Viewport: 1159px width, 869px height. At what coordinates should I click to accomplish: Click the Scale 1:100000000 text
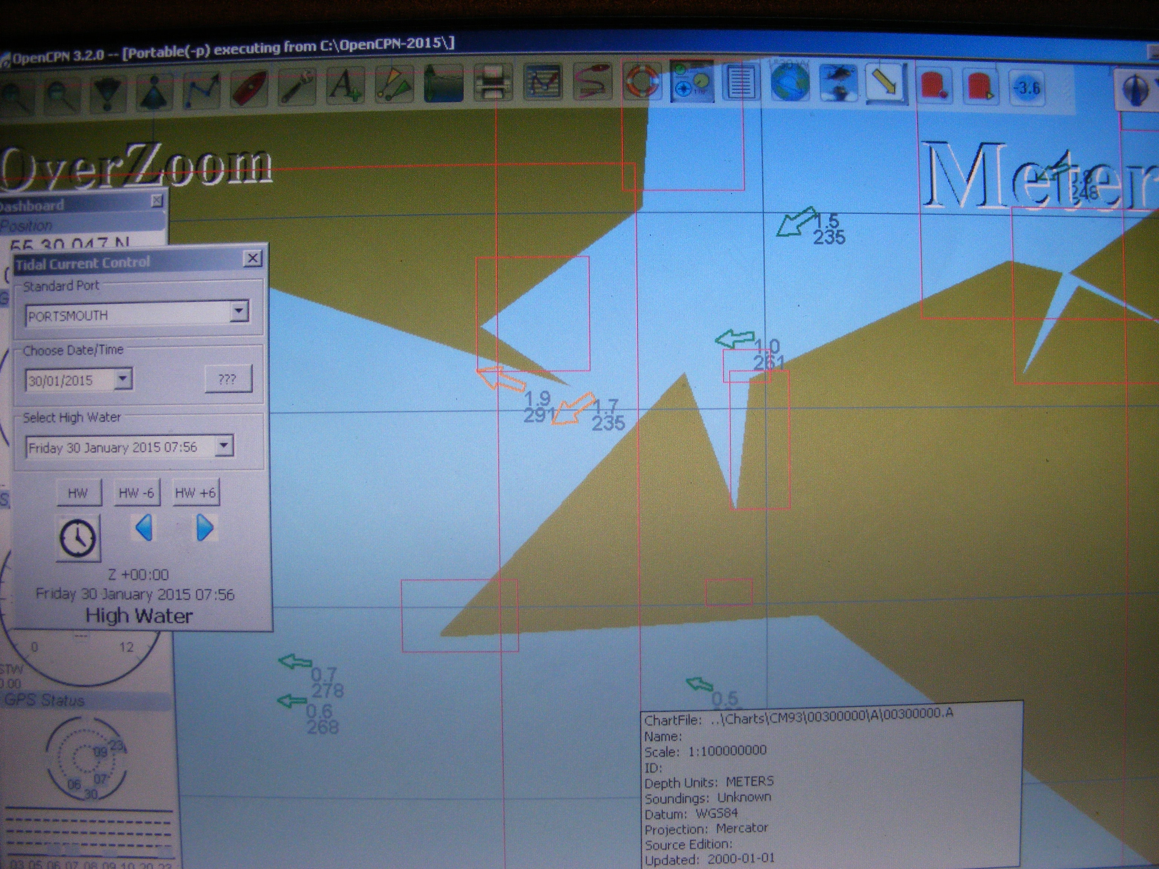pos(705,752)
